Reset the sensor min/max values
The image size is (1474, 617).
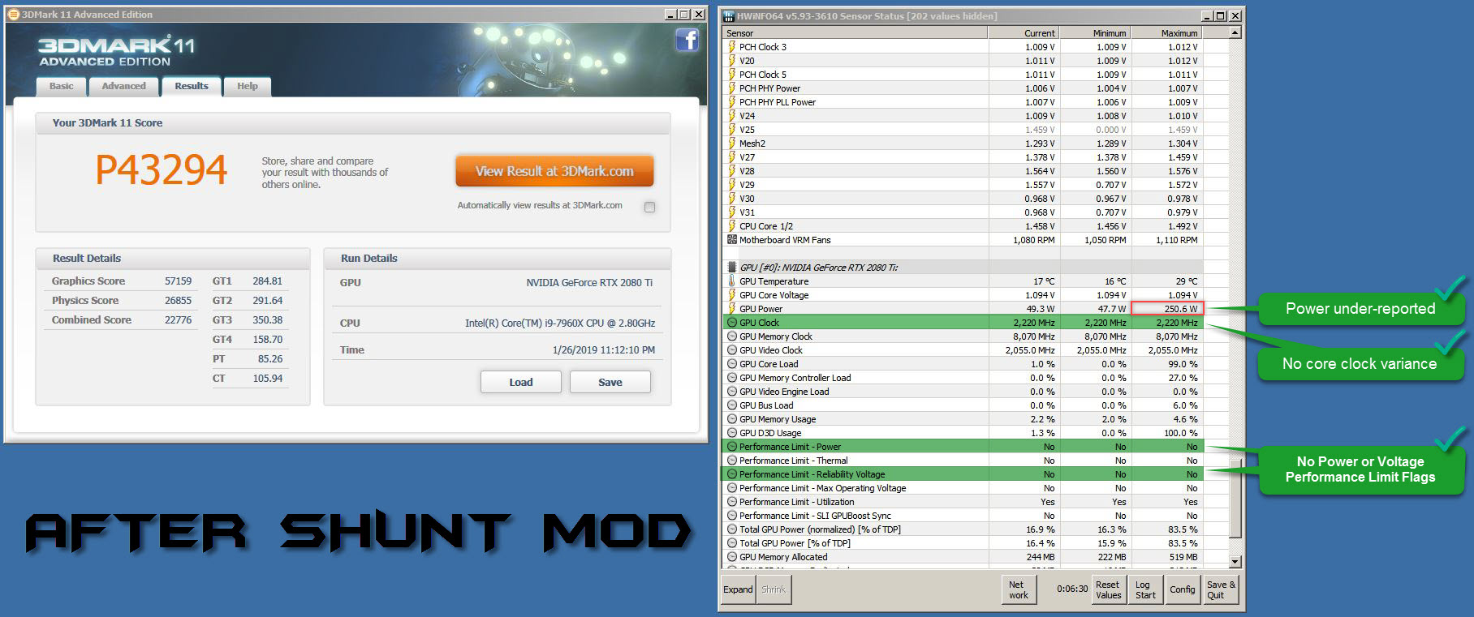coord(1108,589)
